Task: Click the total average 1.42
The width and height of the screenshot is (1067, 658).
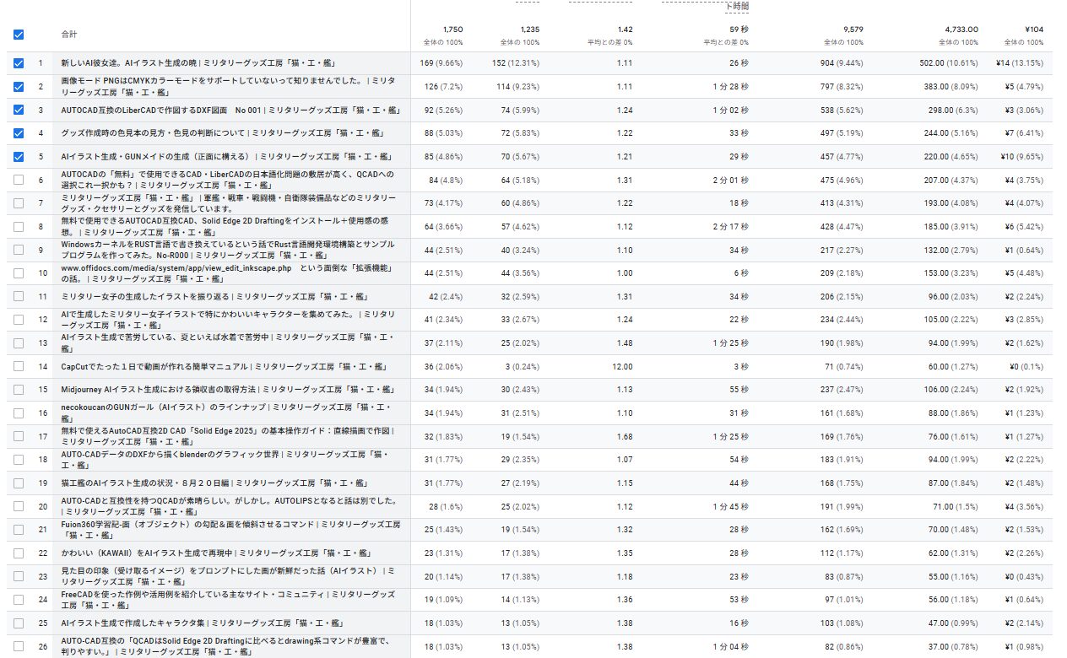Action: point(625,29)
